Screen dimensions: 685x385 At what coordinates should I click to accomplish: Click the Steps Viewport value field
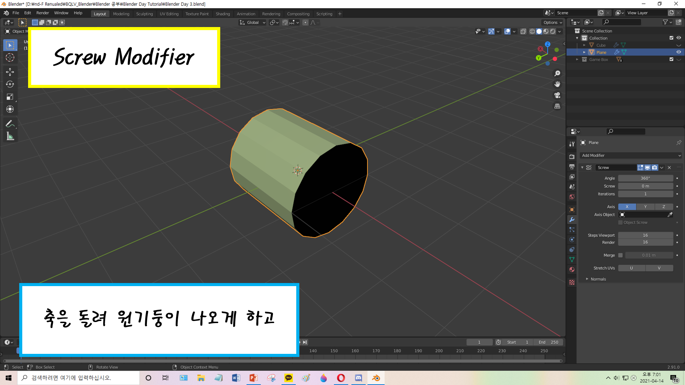click(x=645, y=235)
